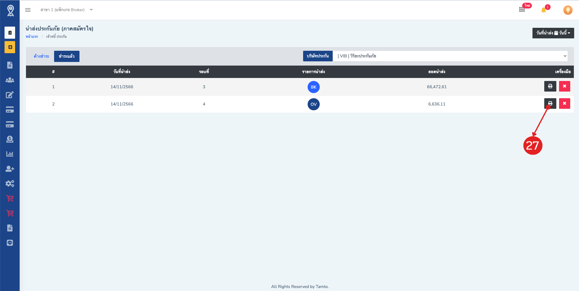Click the เจ้าหนี้ ประกัน breadcrumb

coord(56,37)
